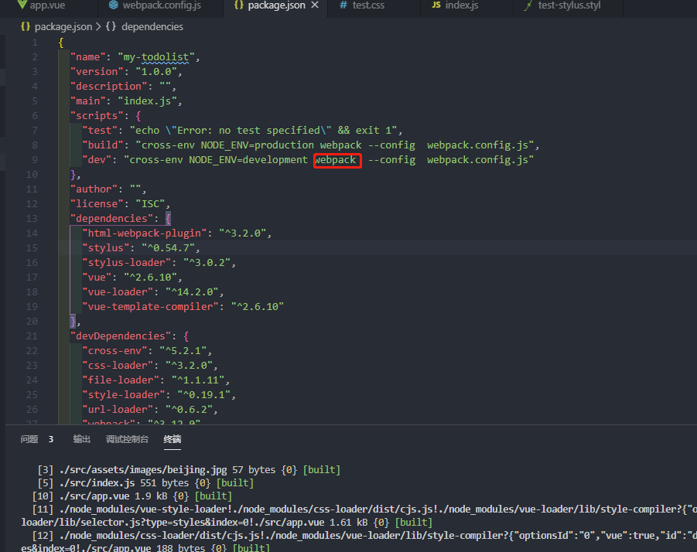
Task: Open the 输出 output panel
Action: (x=81, y=438)
